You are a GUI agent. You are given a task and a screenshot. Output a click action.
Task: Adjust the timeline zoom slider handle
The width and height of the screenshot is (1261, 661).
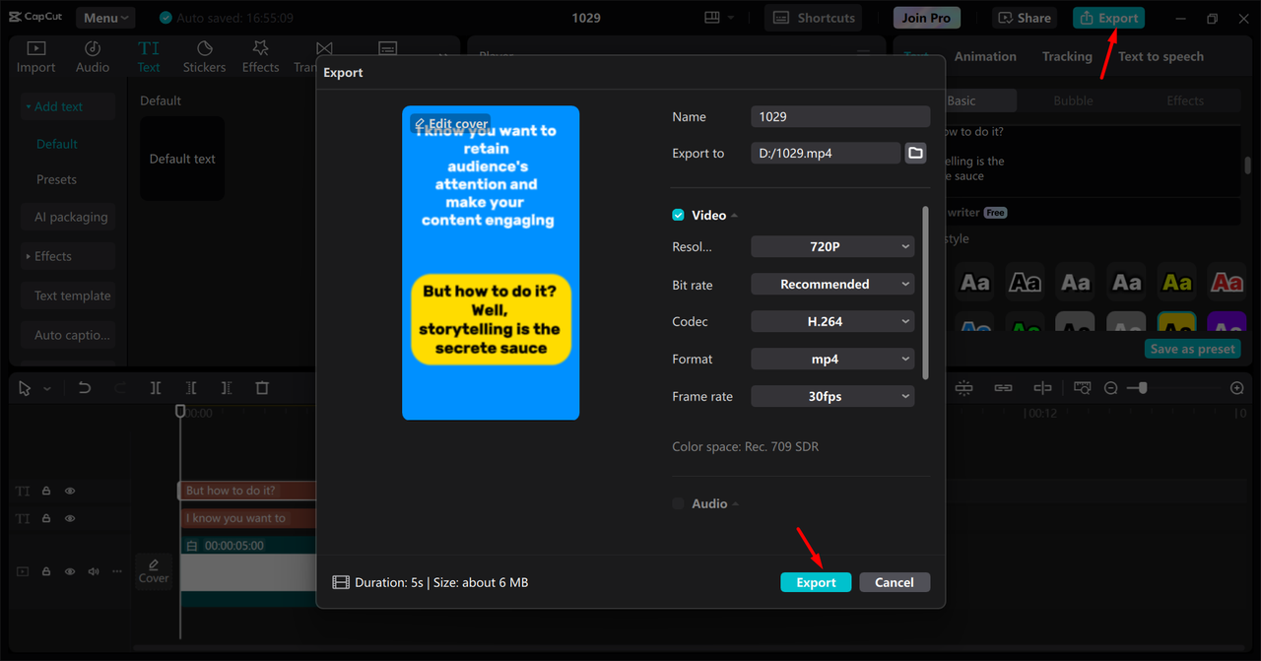[x=1142, y=388]
